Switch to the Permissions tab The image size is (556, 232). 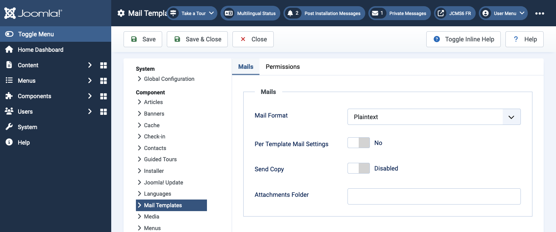283,67
